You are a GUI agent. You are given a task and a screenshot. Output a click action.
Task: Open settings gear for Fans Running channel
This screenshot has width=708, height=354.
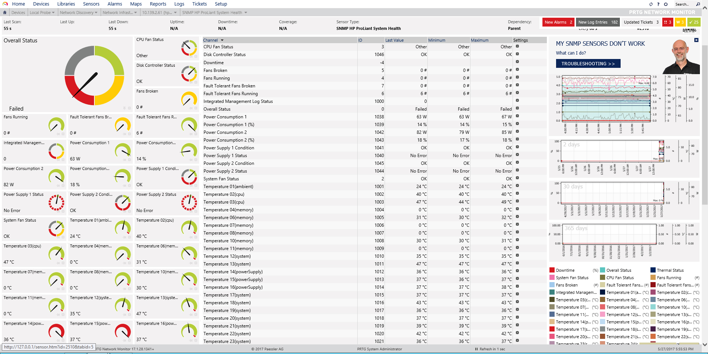(517, 77)
